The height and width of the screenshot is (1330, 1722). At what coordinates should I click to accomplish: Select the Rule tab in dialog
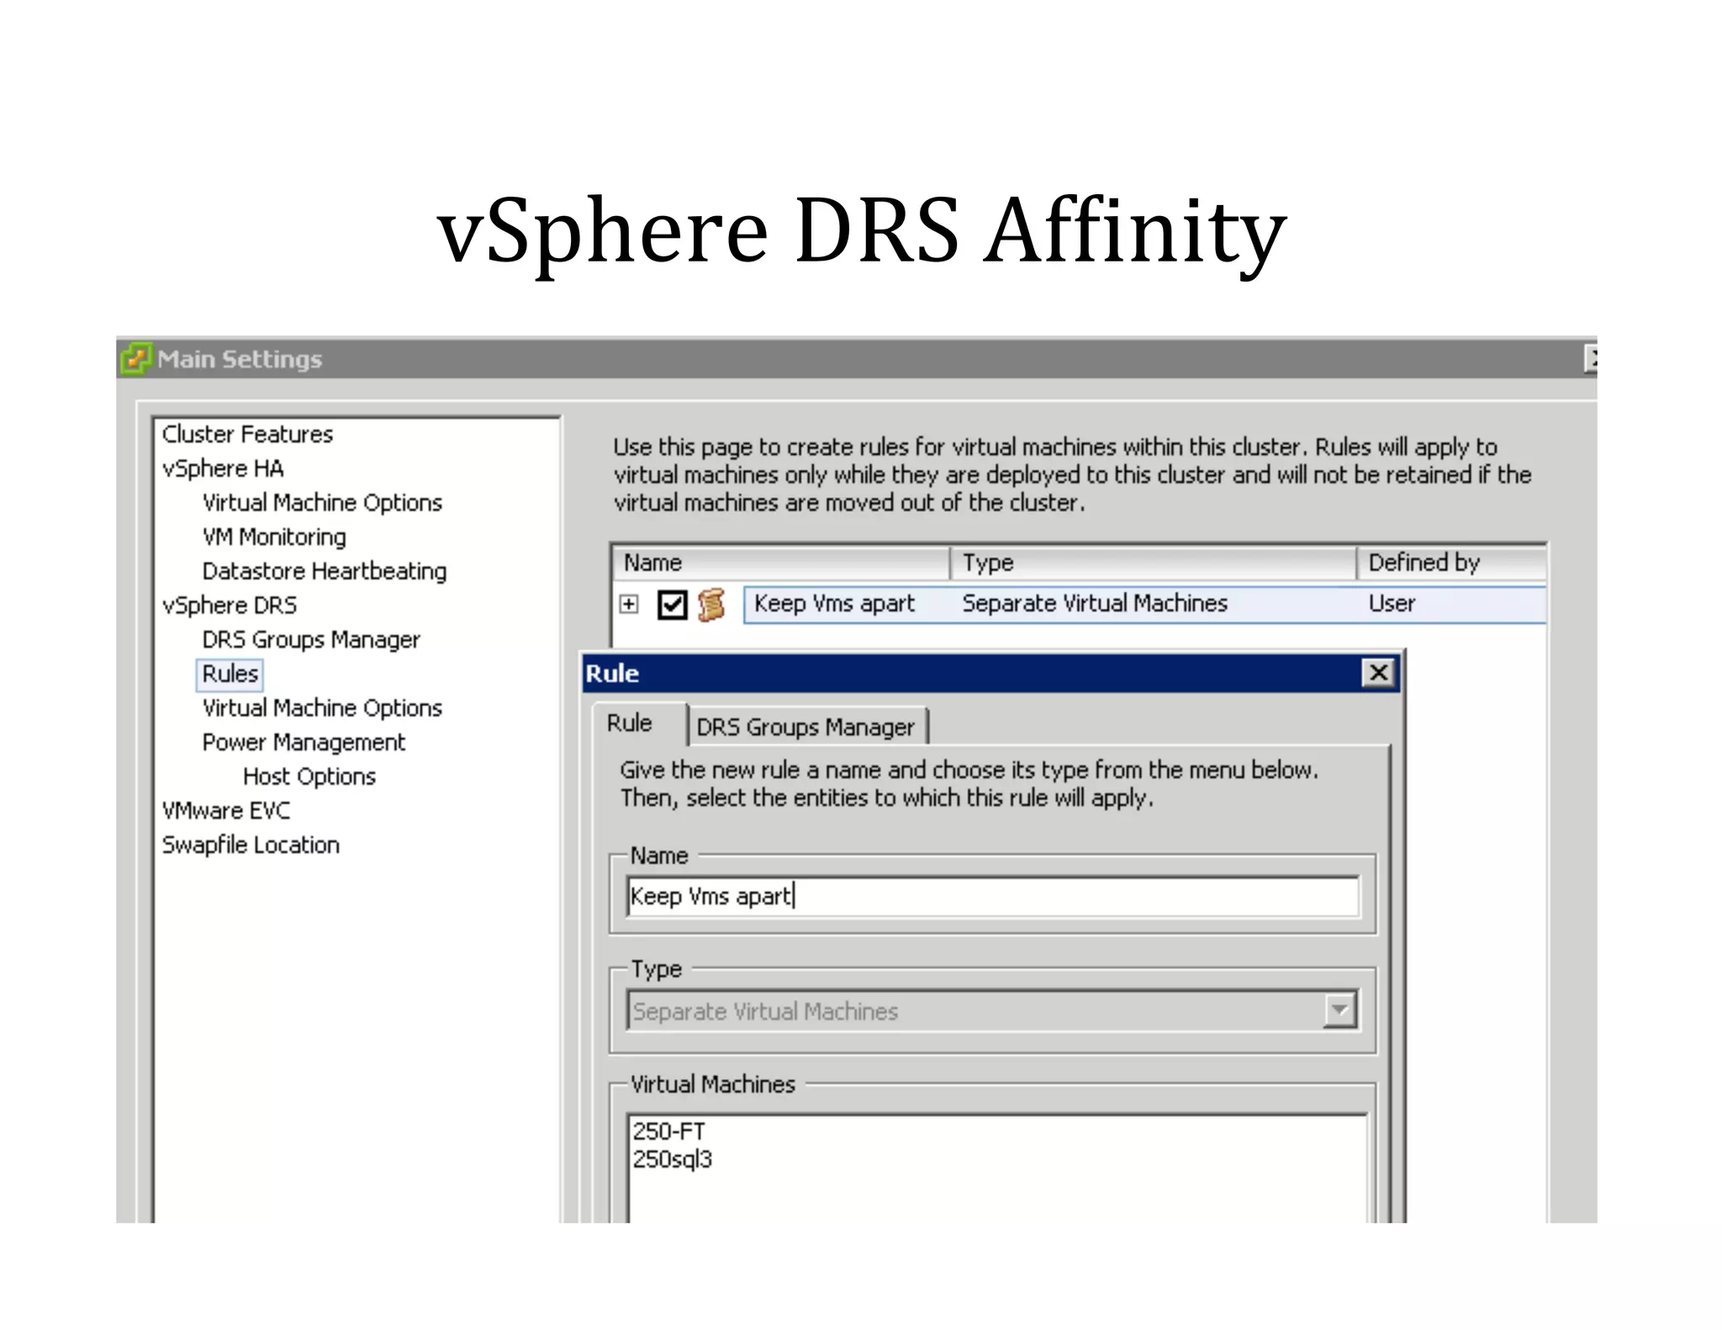631,723
